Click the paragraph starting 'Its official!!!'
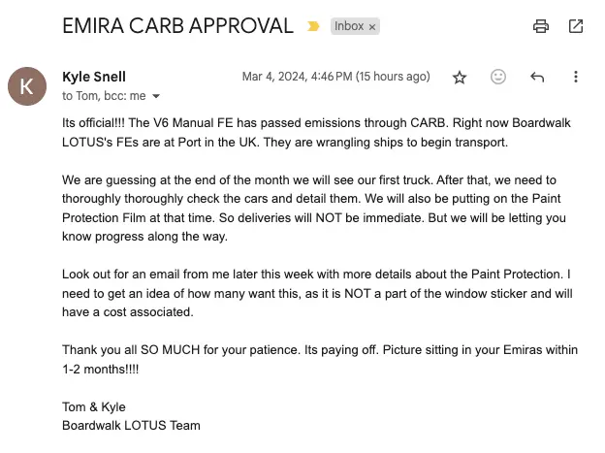The image size is (605, 453). pos(316,133)
